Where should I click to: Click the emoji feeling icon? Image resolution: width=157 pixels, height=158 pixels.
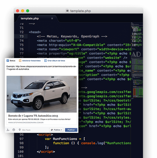pyautogui.click(x=14, y=130)
